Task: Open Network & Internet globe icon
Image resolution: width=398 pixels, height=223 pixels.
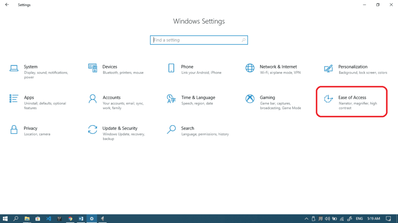Action: (x=250, y=68)
